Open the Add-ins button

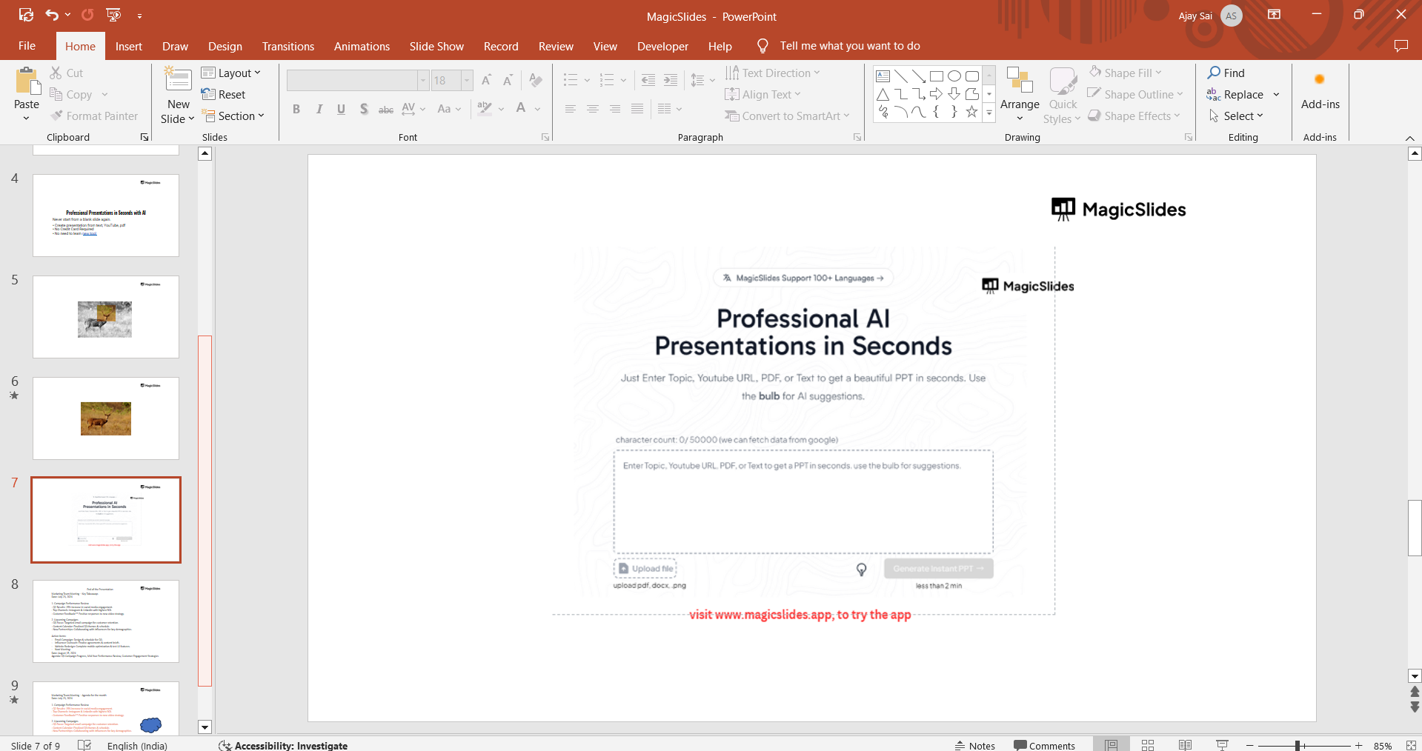click(1320, 92)
